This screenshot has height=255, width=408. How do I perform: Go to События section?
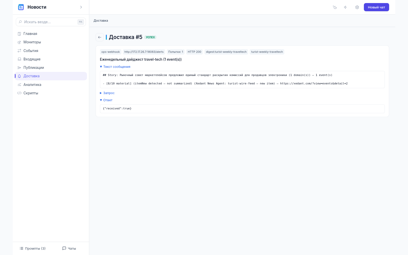(x=51, y=51)
